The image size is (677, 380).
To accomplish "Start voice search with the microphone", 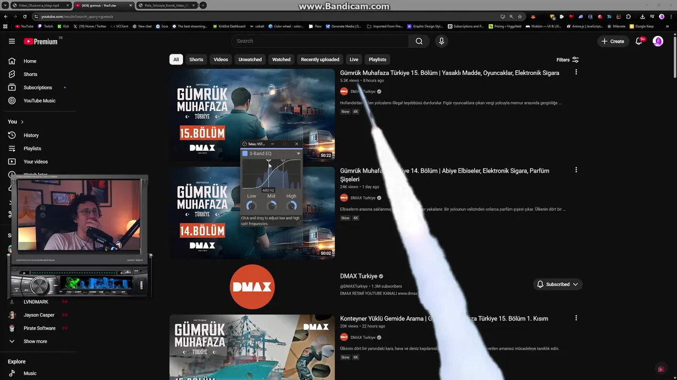I will click(x=442, y=41).
